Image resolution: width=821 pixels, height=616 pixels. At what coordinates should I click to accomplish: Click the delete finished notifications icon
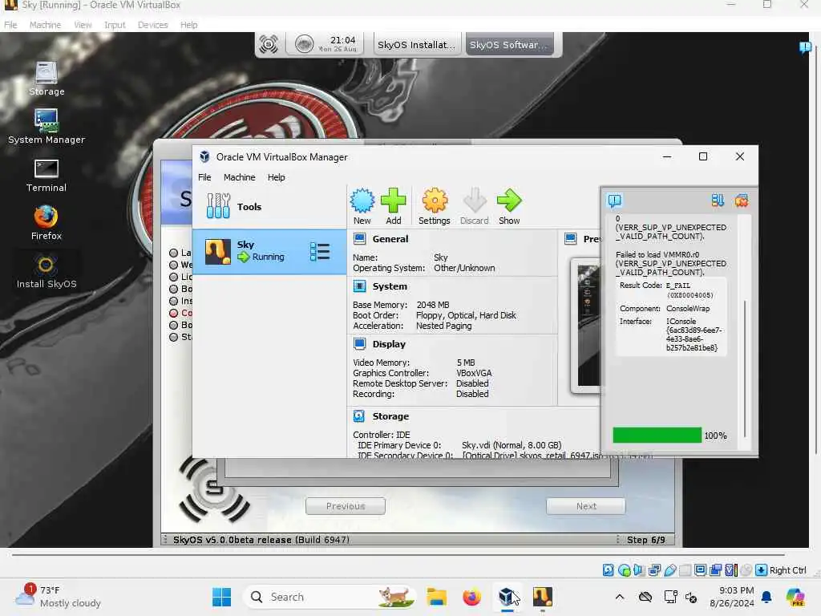click(742, 201)
